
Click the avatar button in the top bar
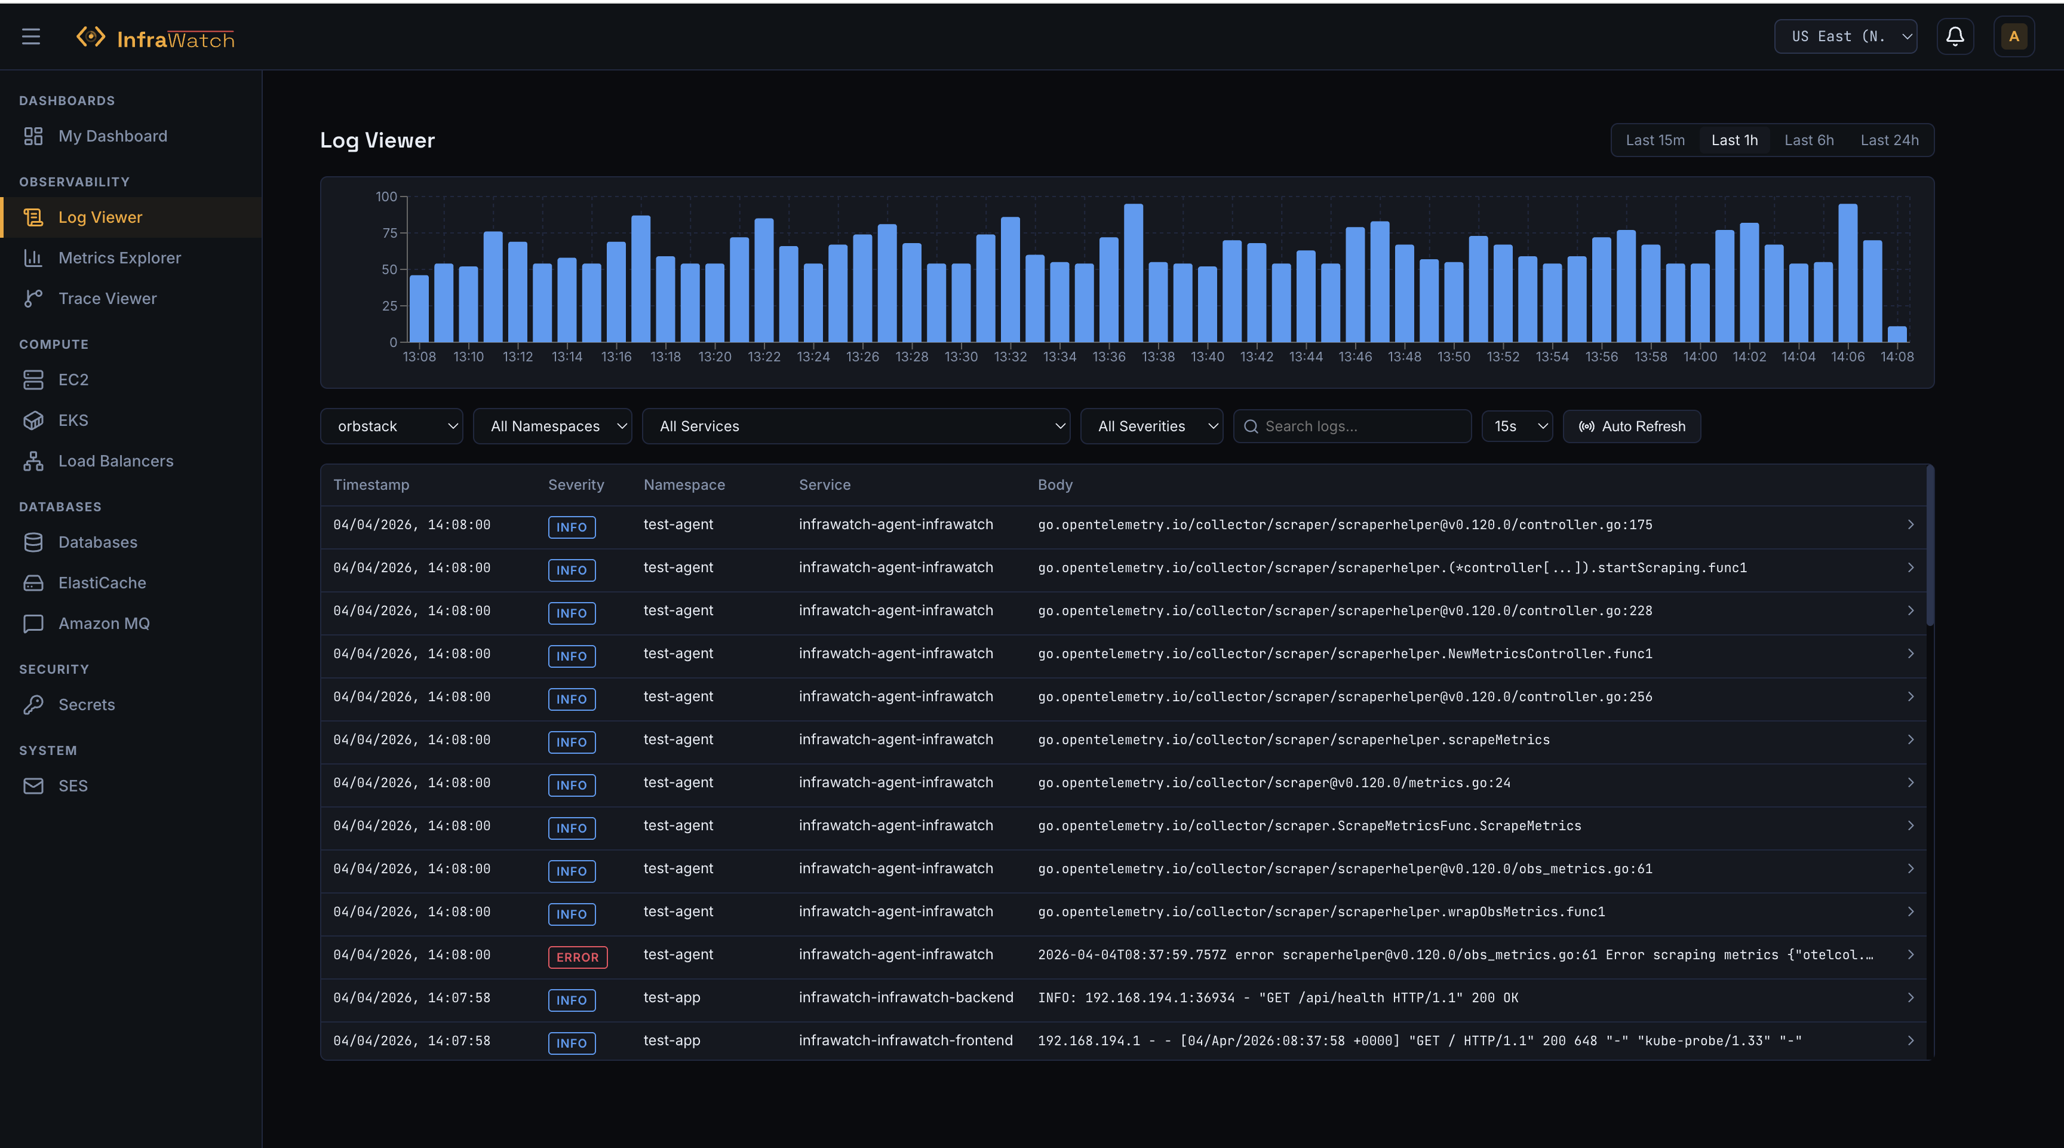pyautogui.click(x=2013, y=36)
